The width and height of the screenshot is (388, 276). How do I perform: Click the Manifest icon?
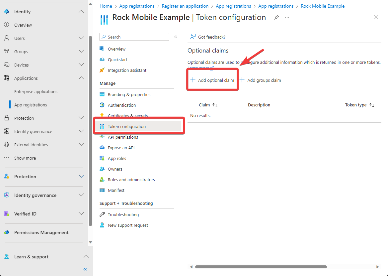(x=102, y=190)
